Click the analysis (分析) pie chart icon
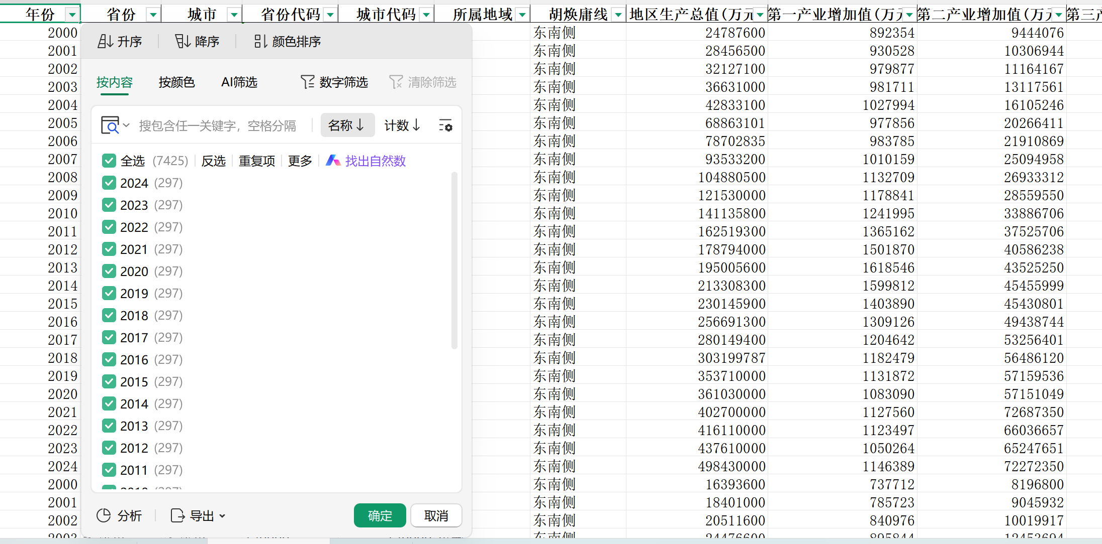 104,515
